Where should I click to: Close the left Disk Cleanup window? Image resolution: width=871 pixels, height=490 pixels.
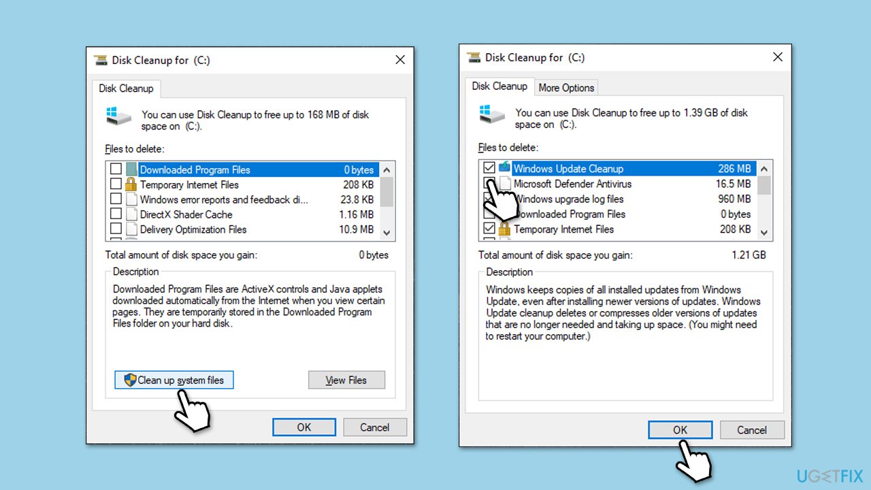400,60
